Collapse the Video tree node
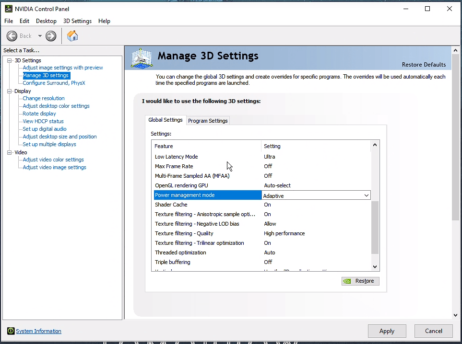 pyautogui.click(x=10, y=152)
